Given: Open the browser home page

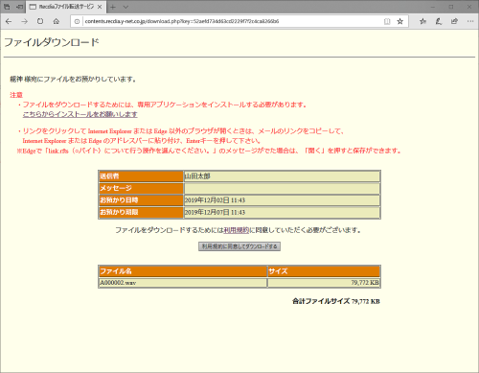Looking at the screenshot, I should click(x=57, y=21).
